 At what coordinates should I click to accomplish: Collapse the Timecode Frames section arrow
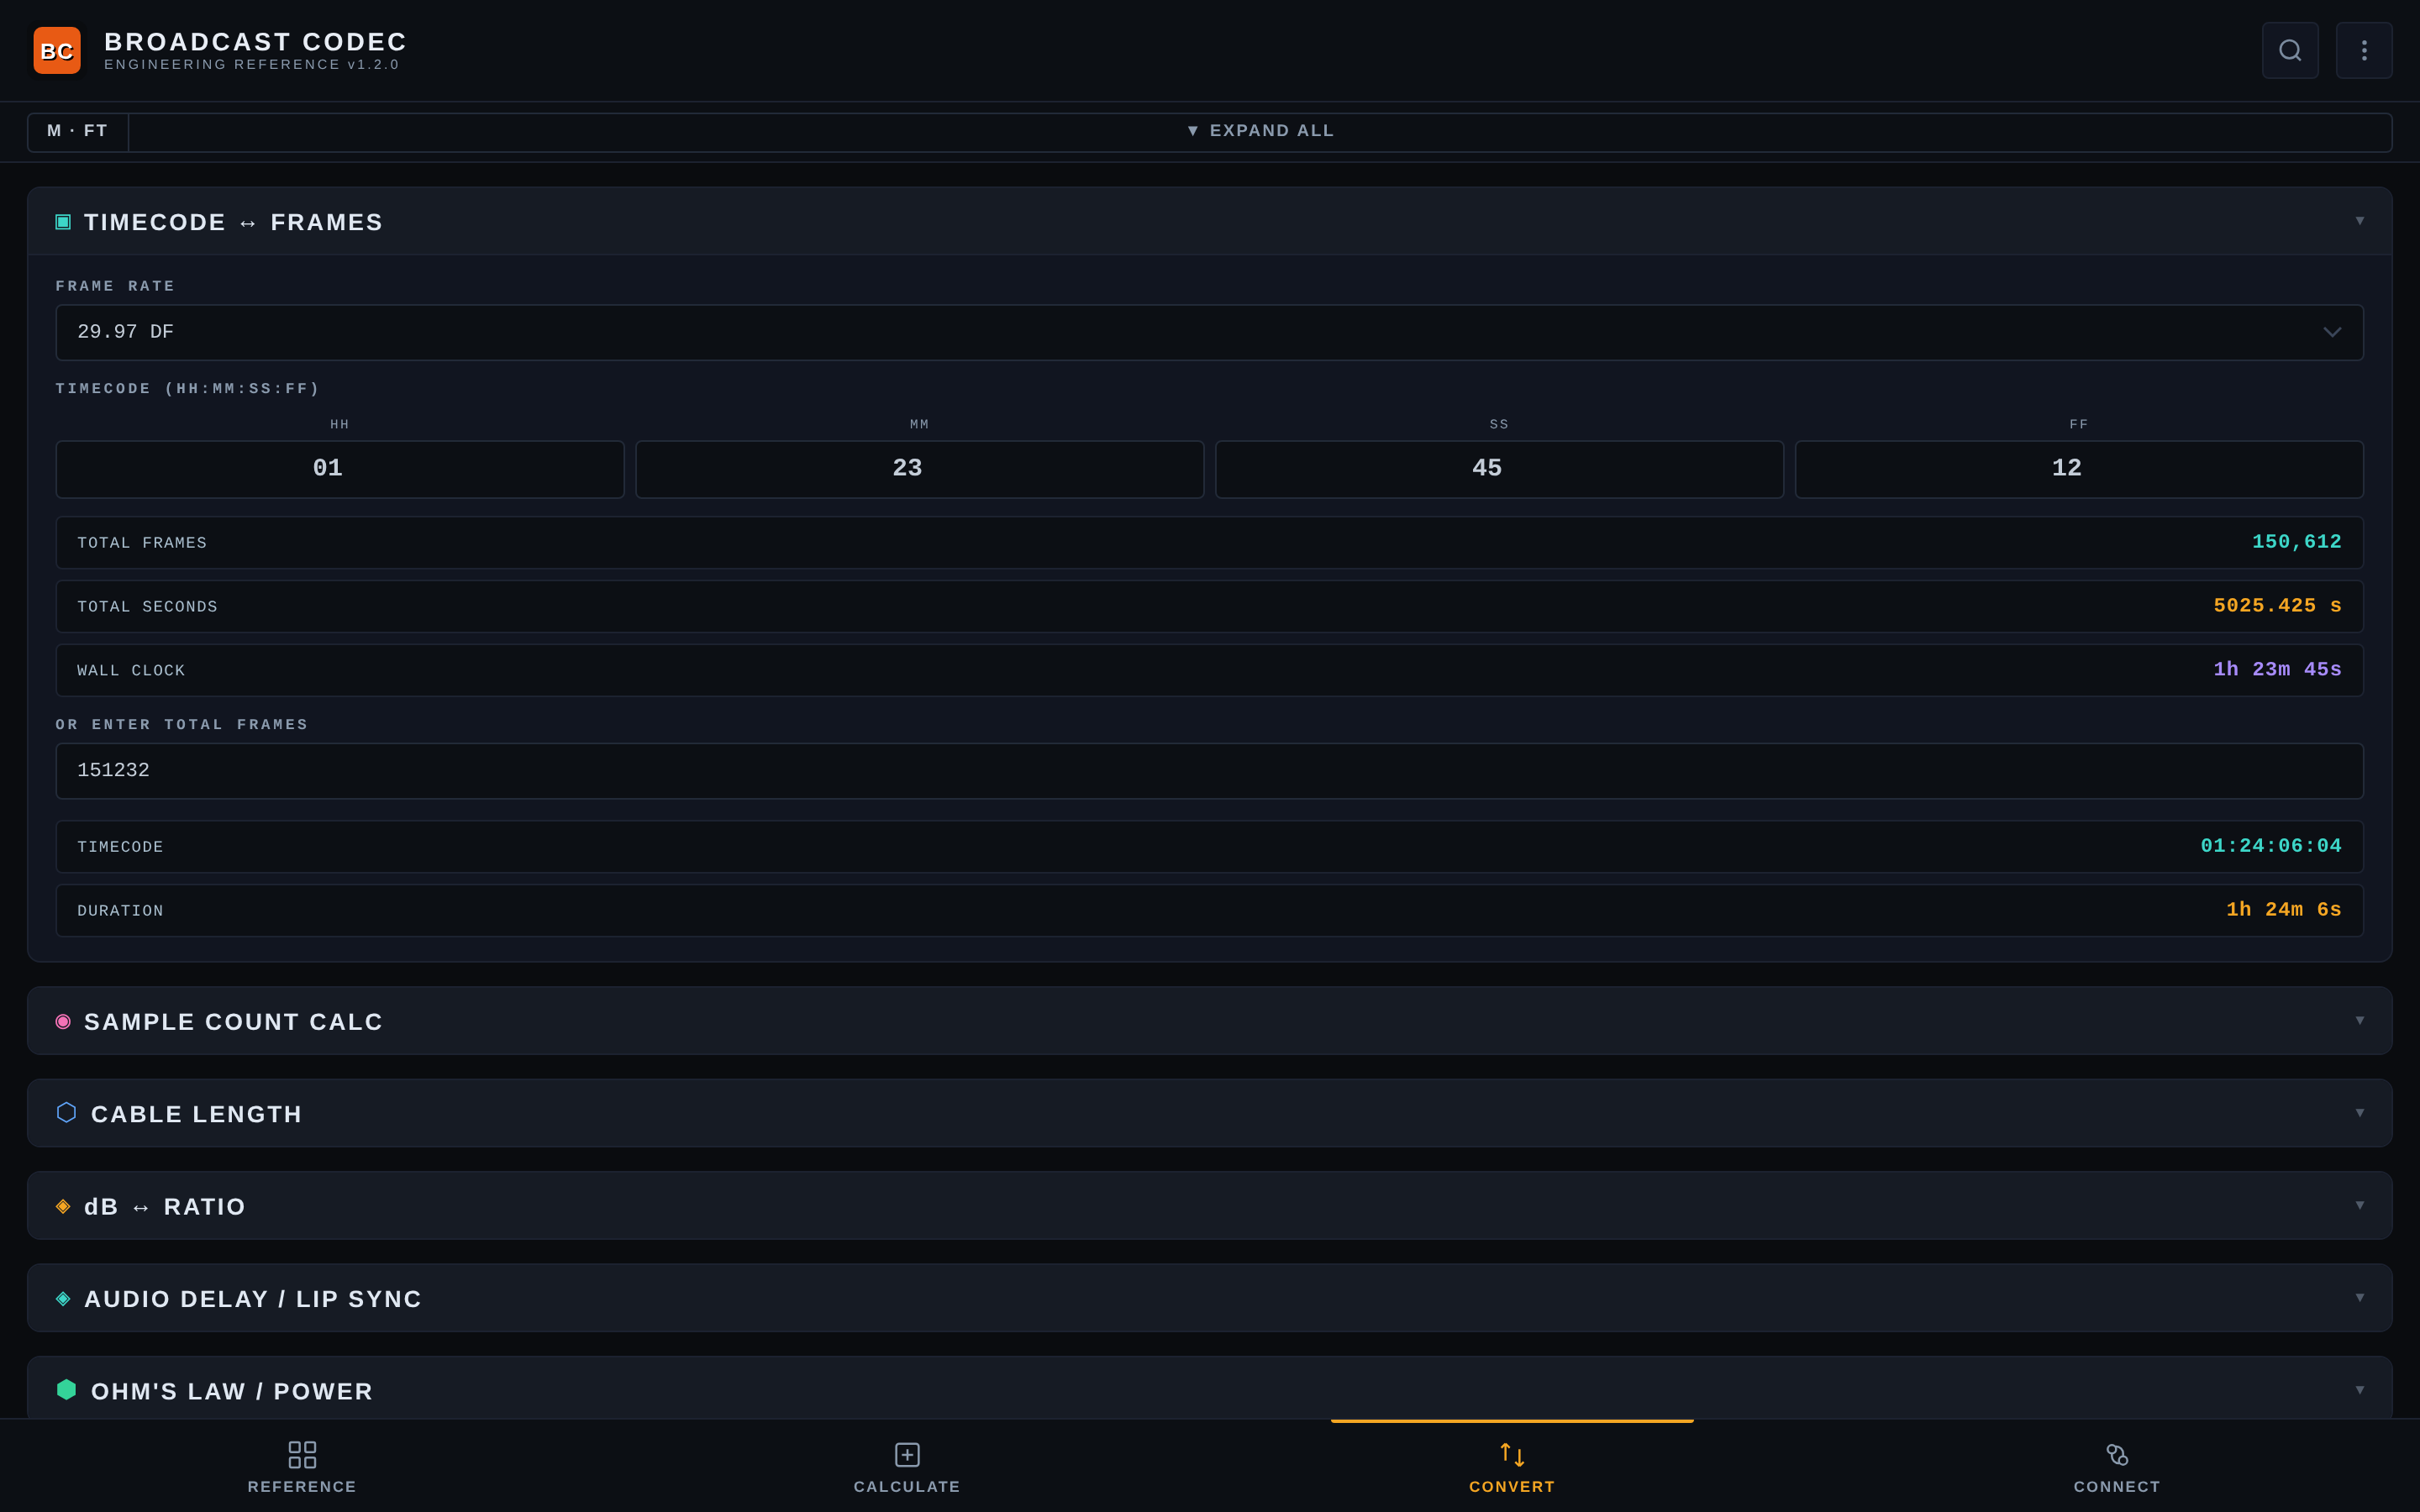coord(2359,221)
